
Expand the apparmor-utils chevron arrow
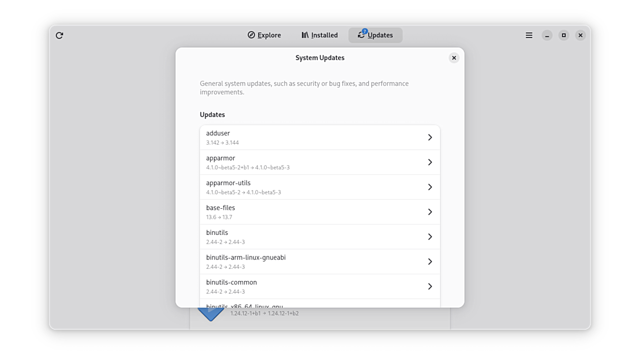[430, 187]
